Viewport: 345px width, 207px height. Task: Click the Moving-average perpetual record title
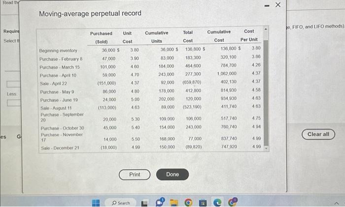point(90,13)
